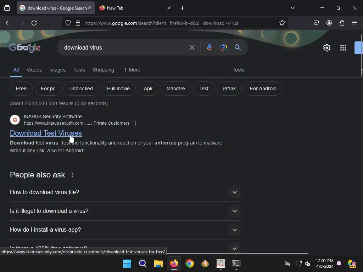Screen dimensions: 363x272
Task: Open Google quick settings gear
Action: pos(326,48)
